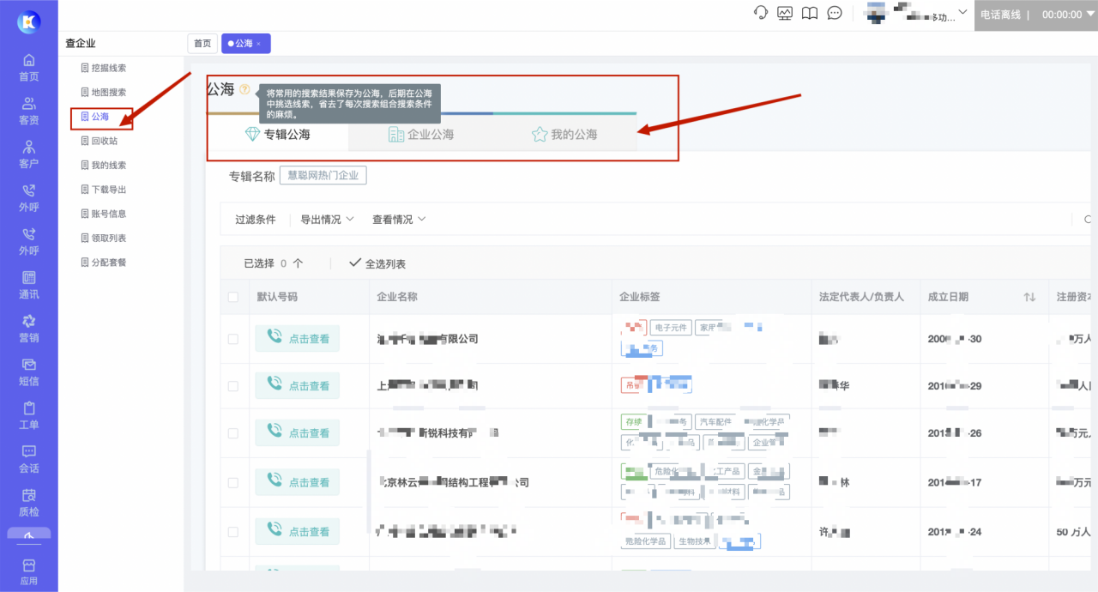The image size is (1098, 592).
Task: Select the 我的公海 tab
Action: [564, 135]
